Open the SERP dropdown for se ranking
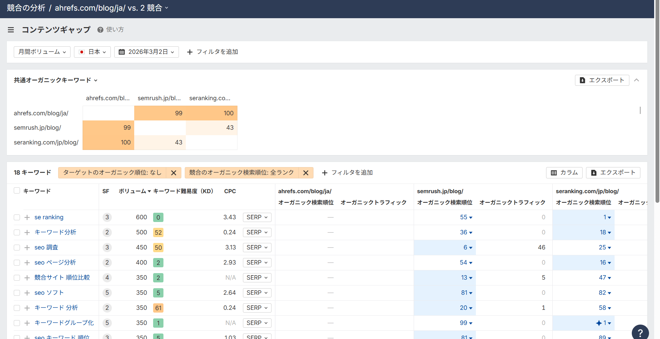 257,217
